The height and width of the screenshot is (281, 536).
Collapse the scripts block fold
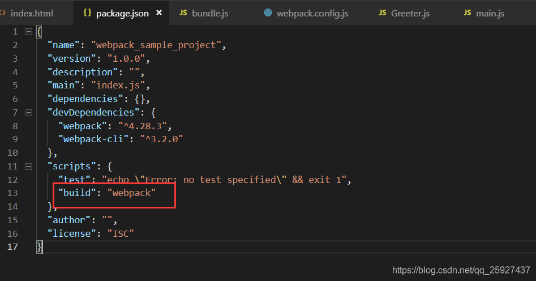[29, 167]
